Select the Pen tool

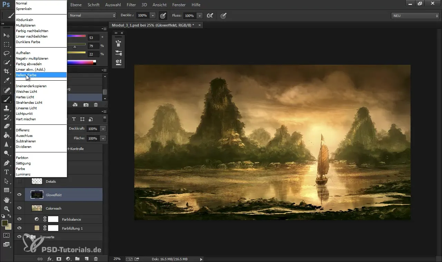point(7,163)
